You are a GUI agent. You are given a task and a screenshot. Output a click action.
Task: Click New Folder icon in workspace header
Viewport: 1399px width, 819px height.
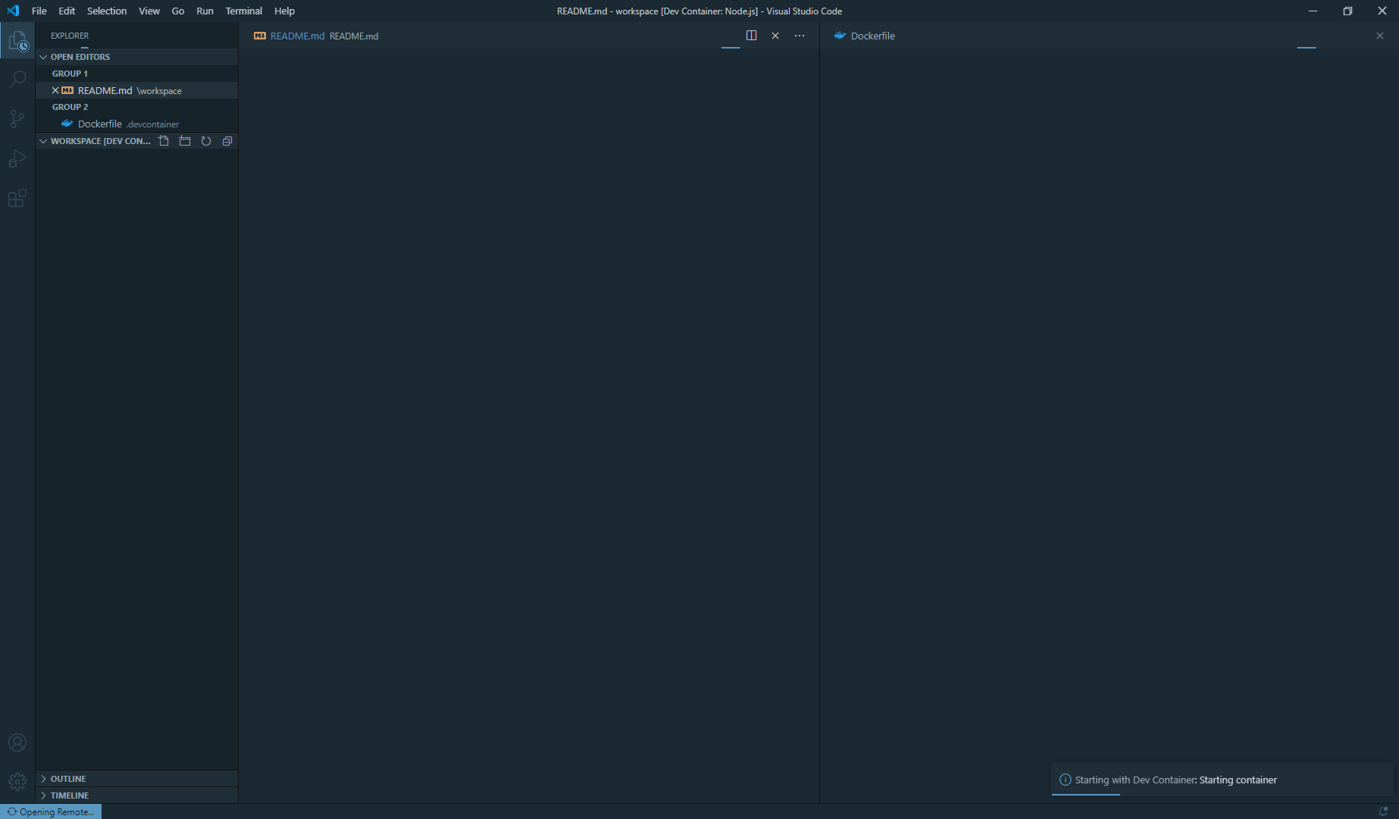point(185,141)
